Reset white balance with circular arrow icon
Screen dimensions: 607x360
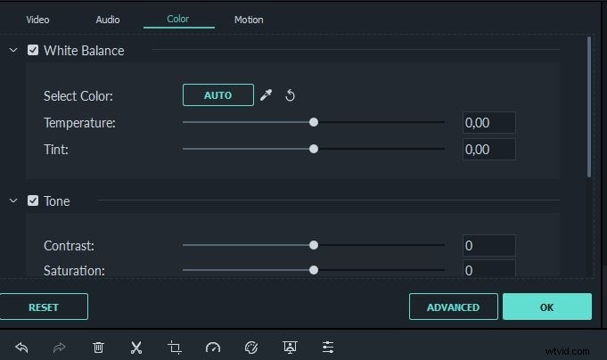[x=290, y=95]
